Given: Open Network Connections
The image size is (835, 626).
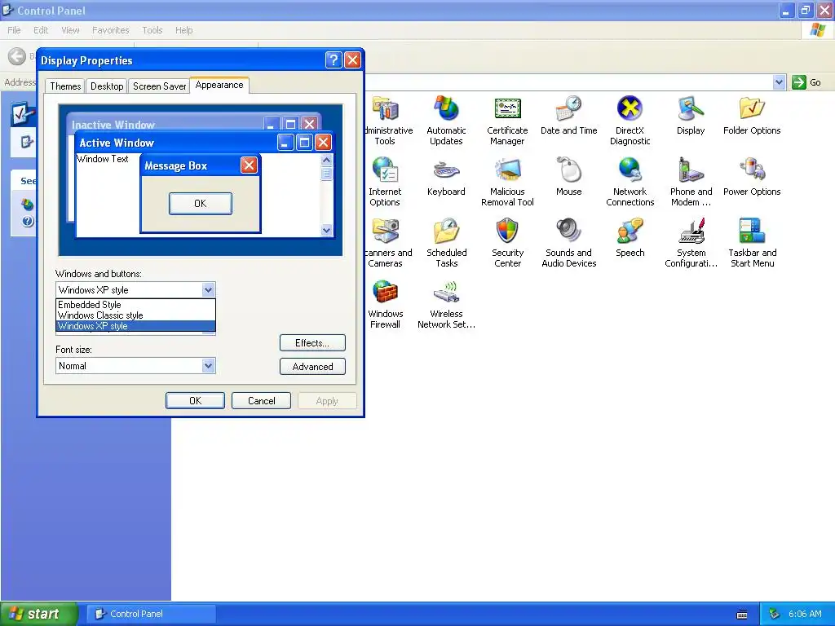Looking at the screenshot, I should click(x=630, y=182).
